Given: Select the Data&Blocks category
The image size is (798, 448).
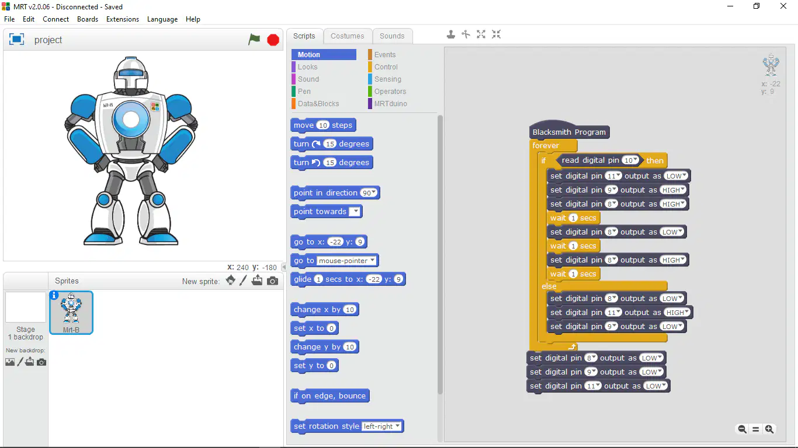Looking at the screenshot, I should [x=318, y=104].
